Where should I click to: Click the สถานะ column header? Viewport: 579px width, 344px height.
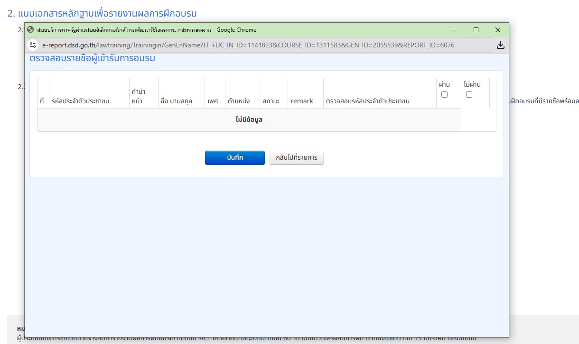(x=271, y=101)
